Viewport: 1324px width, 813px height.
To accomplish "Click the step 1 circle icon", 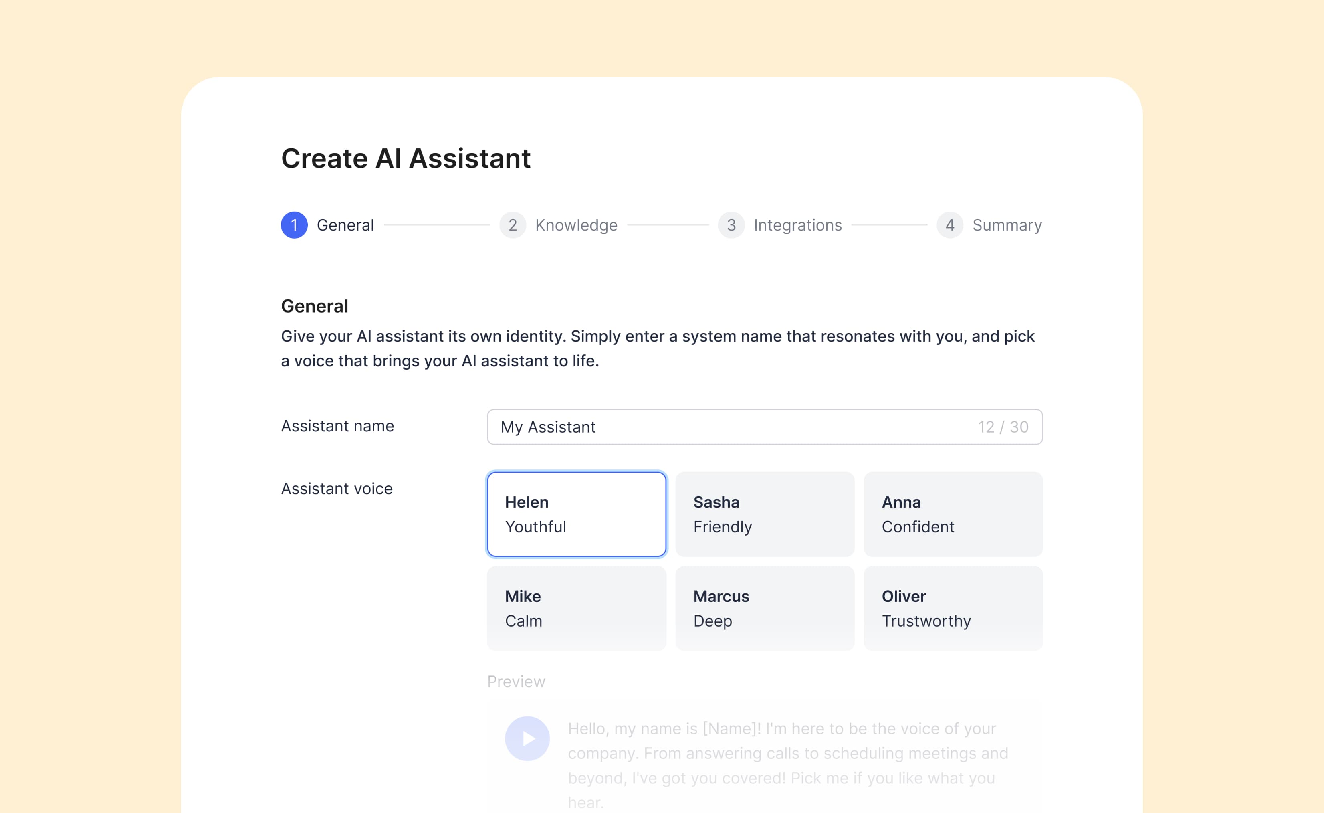I will click(x=294, y=225).
